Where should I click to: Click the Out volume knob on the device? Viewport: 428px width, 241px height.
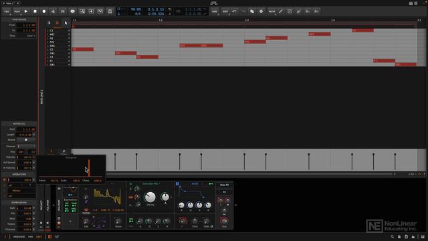click(224, 221)
